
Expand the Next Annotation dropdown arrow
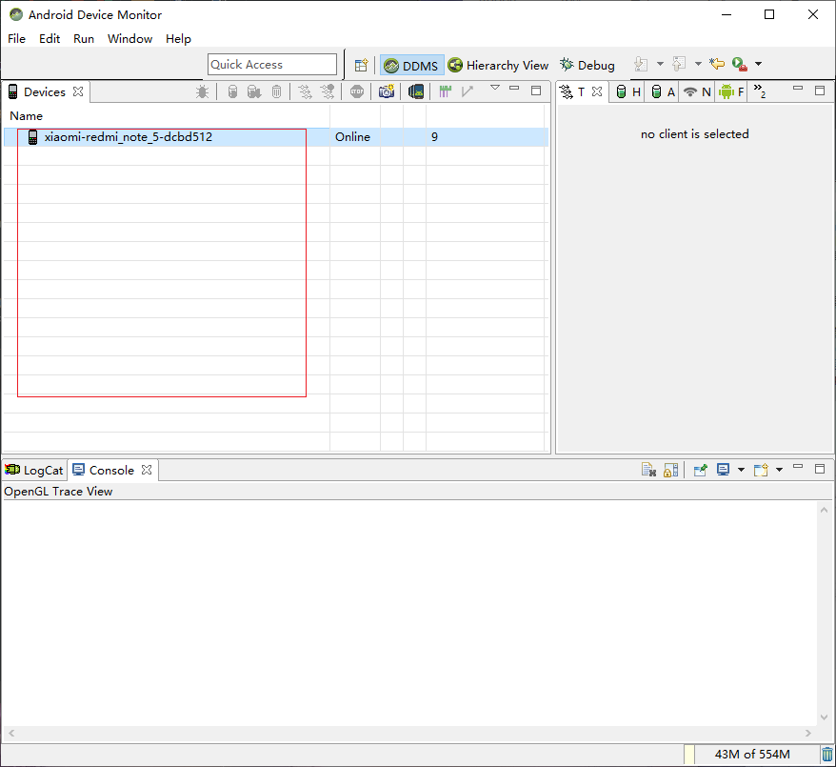(x=660, y=64)
